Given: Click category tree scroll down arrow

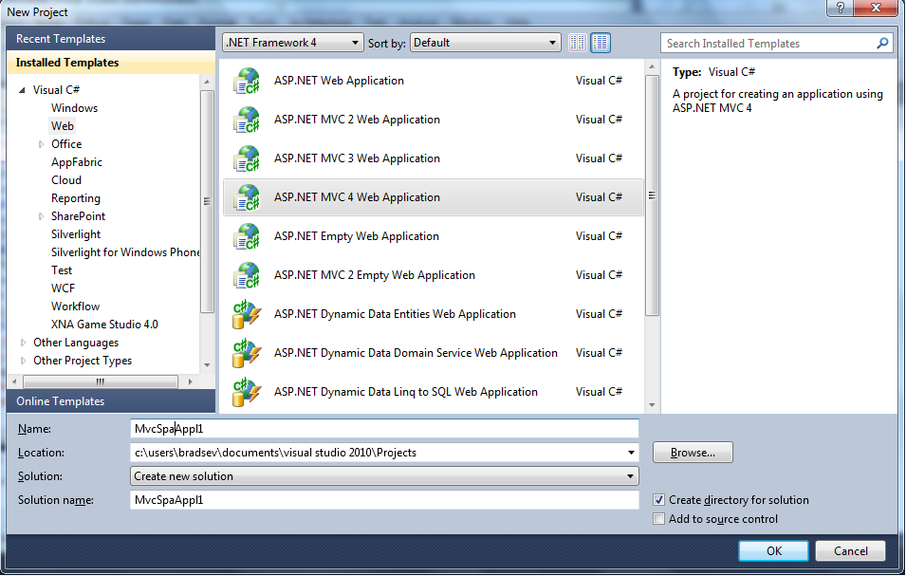Looking at the screenshot, I should [207, 365].
